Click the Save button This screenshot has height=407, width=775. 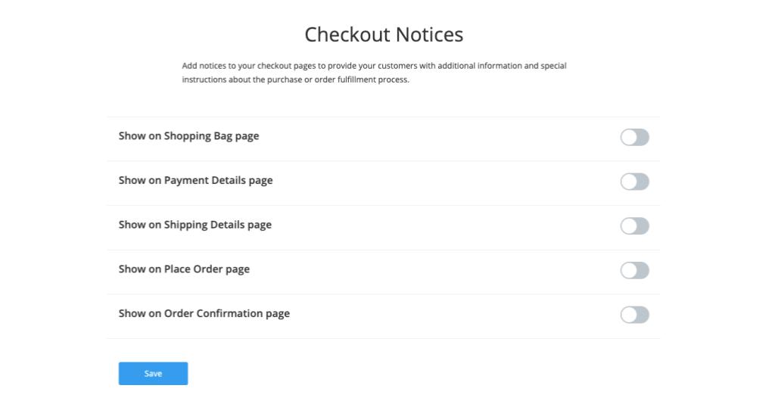click(x=153, y=374)
